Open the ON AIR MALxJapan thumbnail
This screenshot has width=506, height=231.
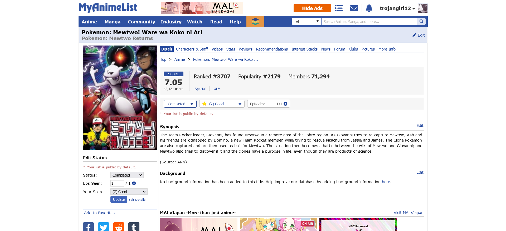278,224
